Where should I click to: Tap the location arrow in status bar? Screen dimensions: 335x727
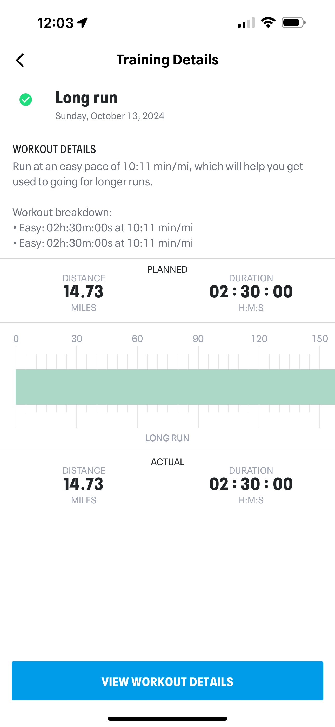pyautogui.click(x=82, y=23)
